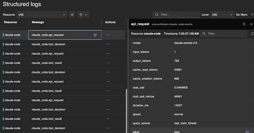This screenshot has width=254, height=133.
Task: Sort by the Message column header
Action: point(38,22)
